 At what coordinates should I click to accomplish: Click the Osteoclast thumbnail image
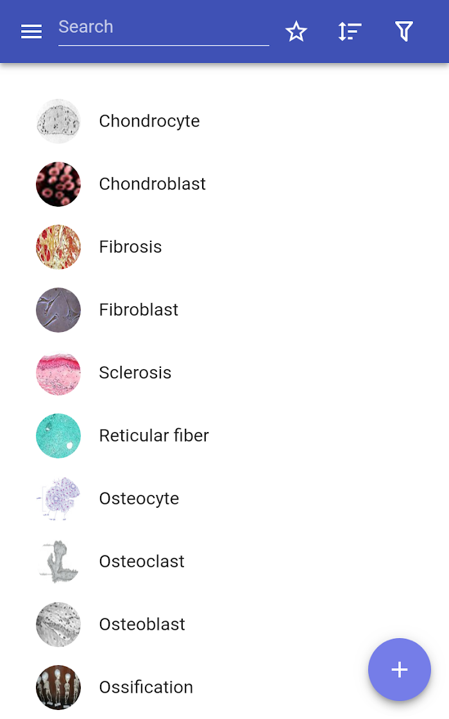coord(58,561)
